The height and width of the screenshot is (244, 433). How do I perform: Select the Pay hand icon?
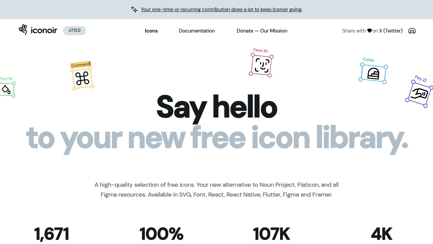click(x=419, y=94)
